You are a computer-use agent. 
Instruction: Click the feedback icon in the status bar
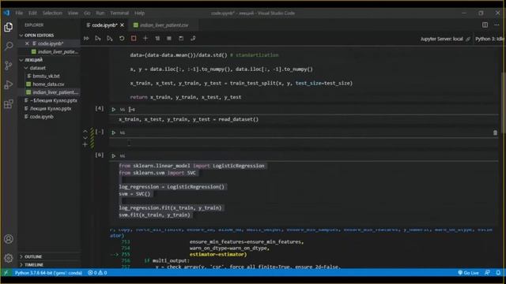tap(487, 273)
